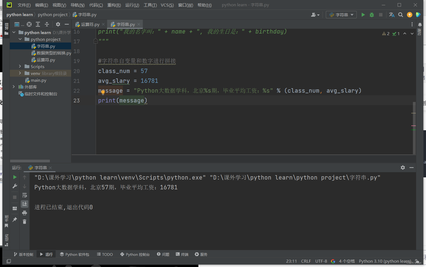Open the 字符串 run configuration dropdown

click(341, 15)
